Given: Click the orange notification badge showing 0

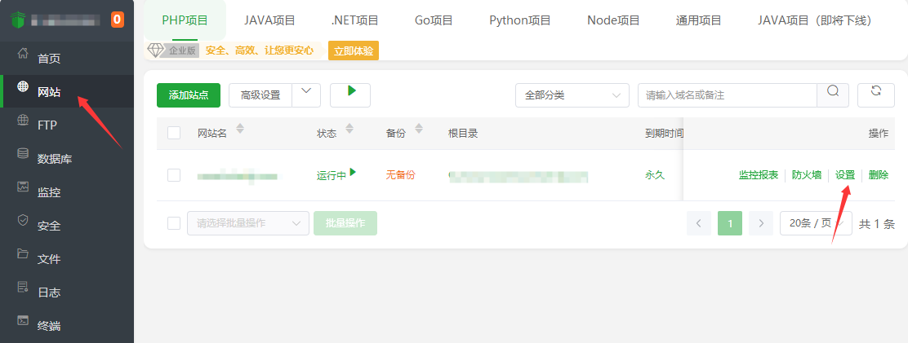Looking at the screenshot, I should pos(118,20).
